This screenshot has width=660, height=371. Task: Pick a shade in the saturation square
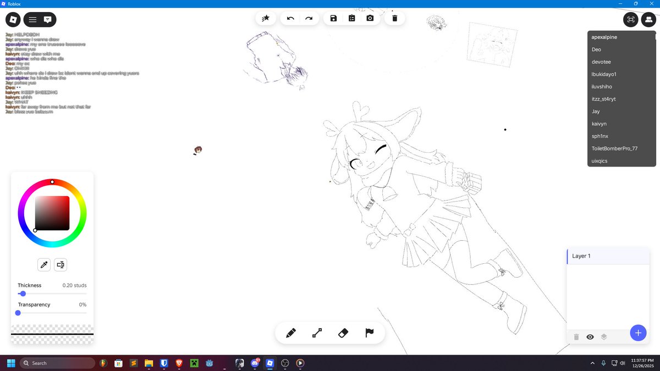52,213
